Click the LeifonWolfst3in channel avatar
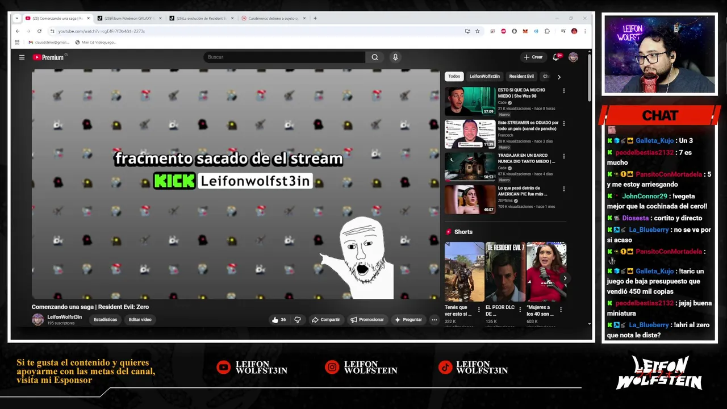This screenshot has height=409, width=727. click(x=37, y=319)
